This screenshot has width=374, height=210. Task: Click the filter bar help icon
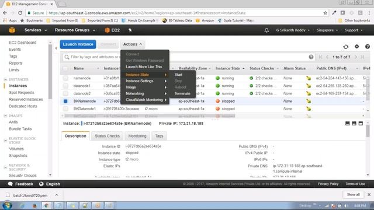coord(311,57)
